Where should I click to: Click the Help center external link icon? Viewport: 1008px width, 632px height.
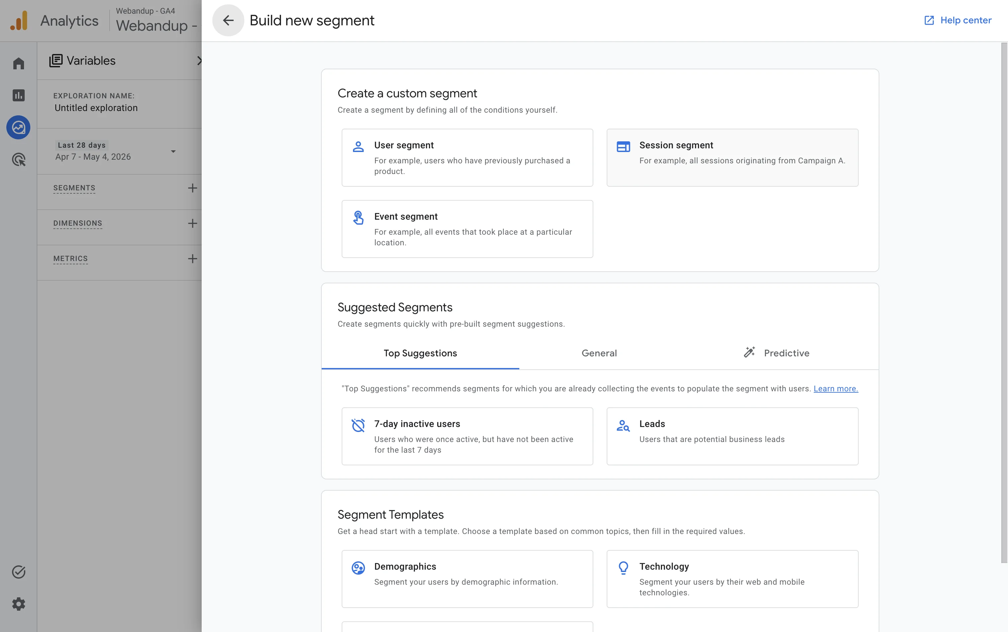pos(929,20)
